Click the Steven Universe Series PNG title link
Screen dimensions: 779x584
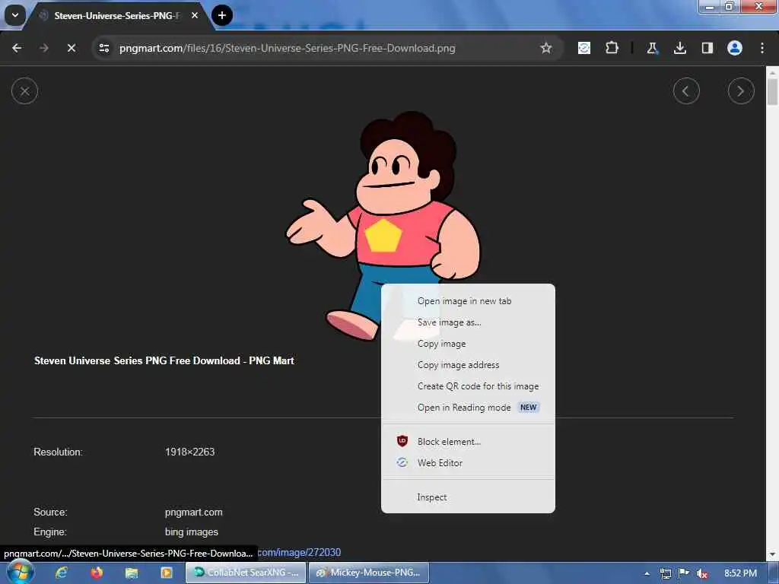click(x=164, y=361)
